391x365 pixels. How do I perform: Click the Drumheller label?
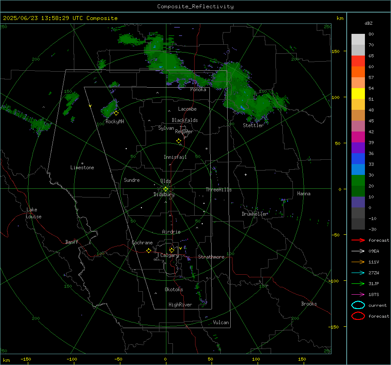255,214
